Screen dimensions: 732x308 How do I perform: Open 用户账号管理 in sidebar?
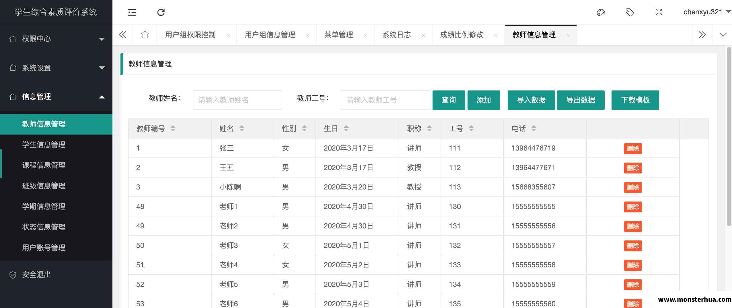click(56, 248)
